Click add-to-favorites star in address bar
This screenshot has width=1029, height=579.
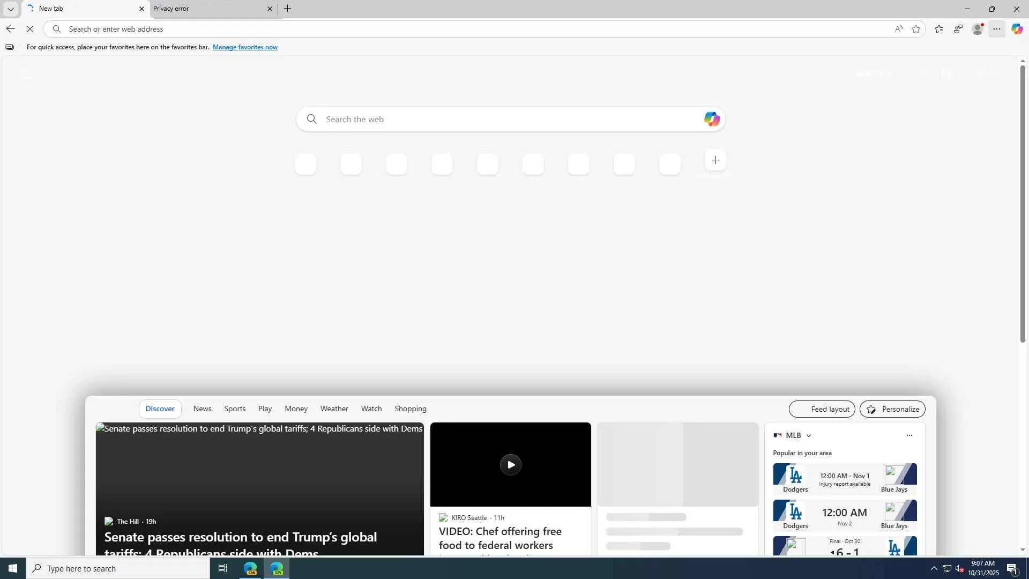tap(916, 29)
